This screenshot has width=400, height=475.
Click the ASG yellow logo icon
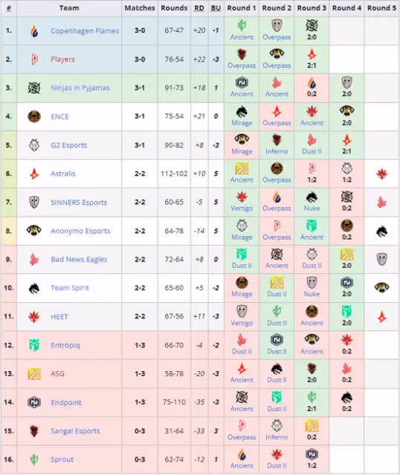34,374
